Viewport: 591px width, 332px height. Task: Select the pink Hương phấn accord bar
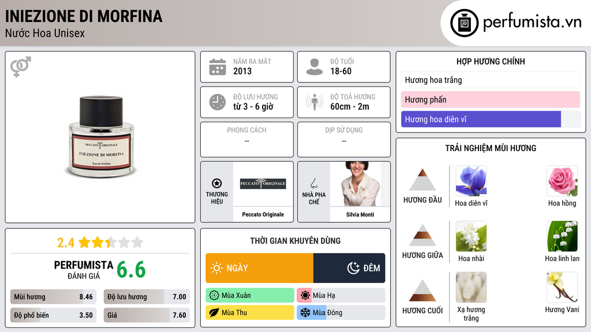491,99
